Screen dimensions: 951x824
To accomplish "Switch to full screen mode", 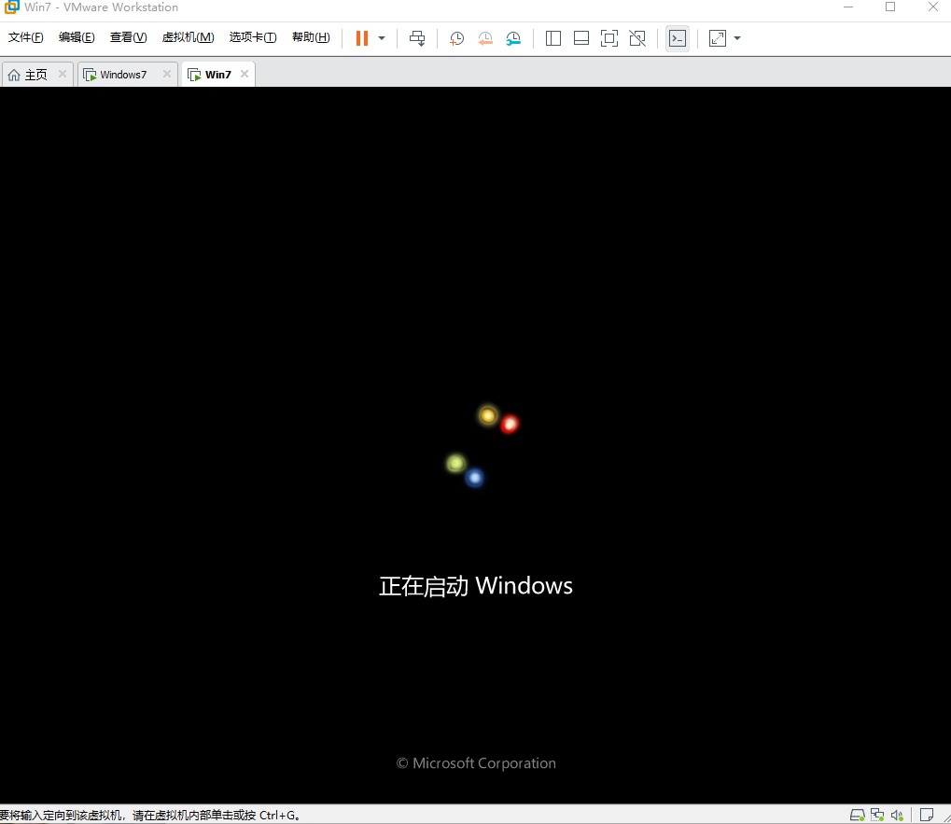I will coord(608,38).
